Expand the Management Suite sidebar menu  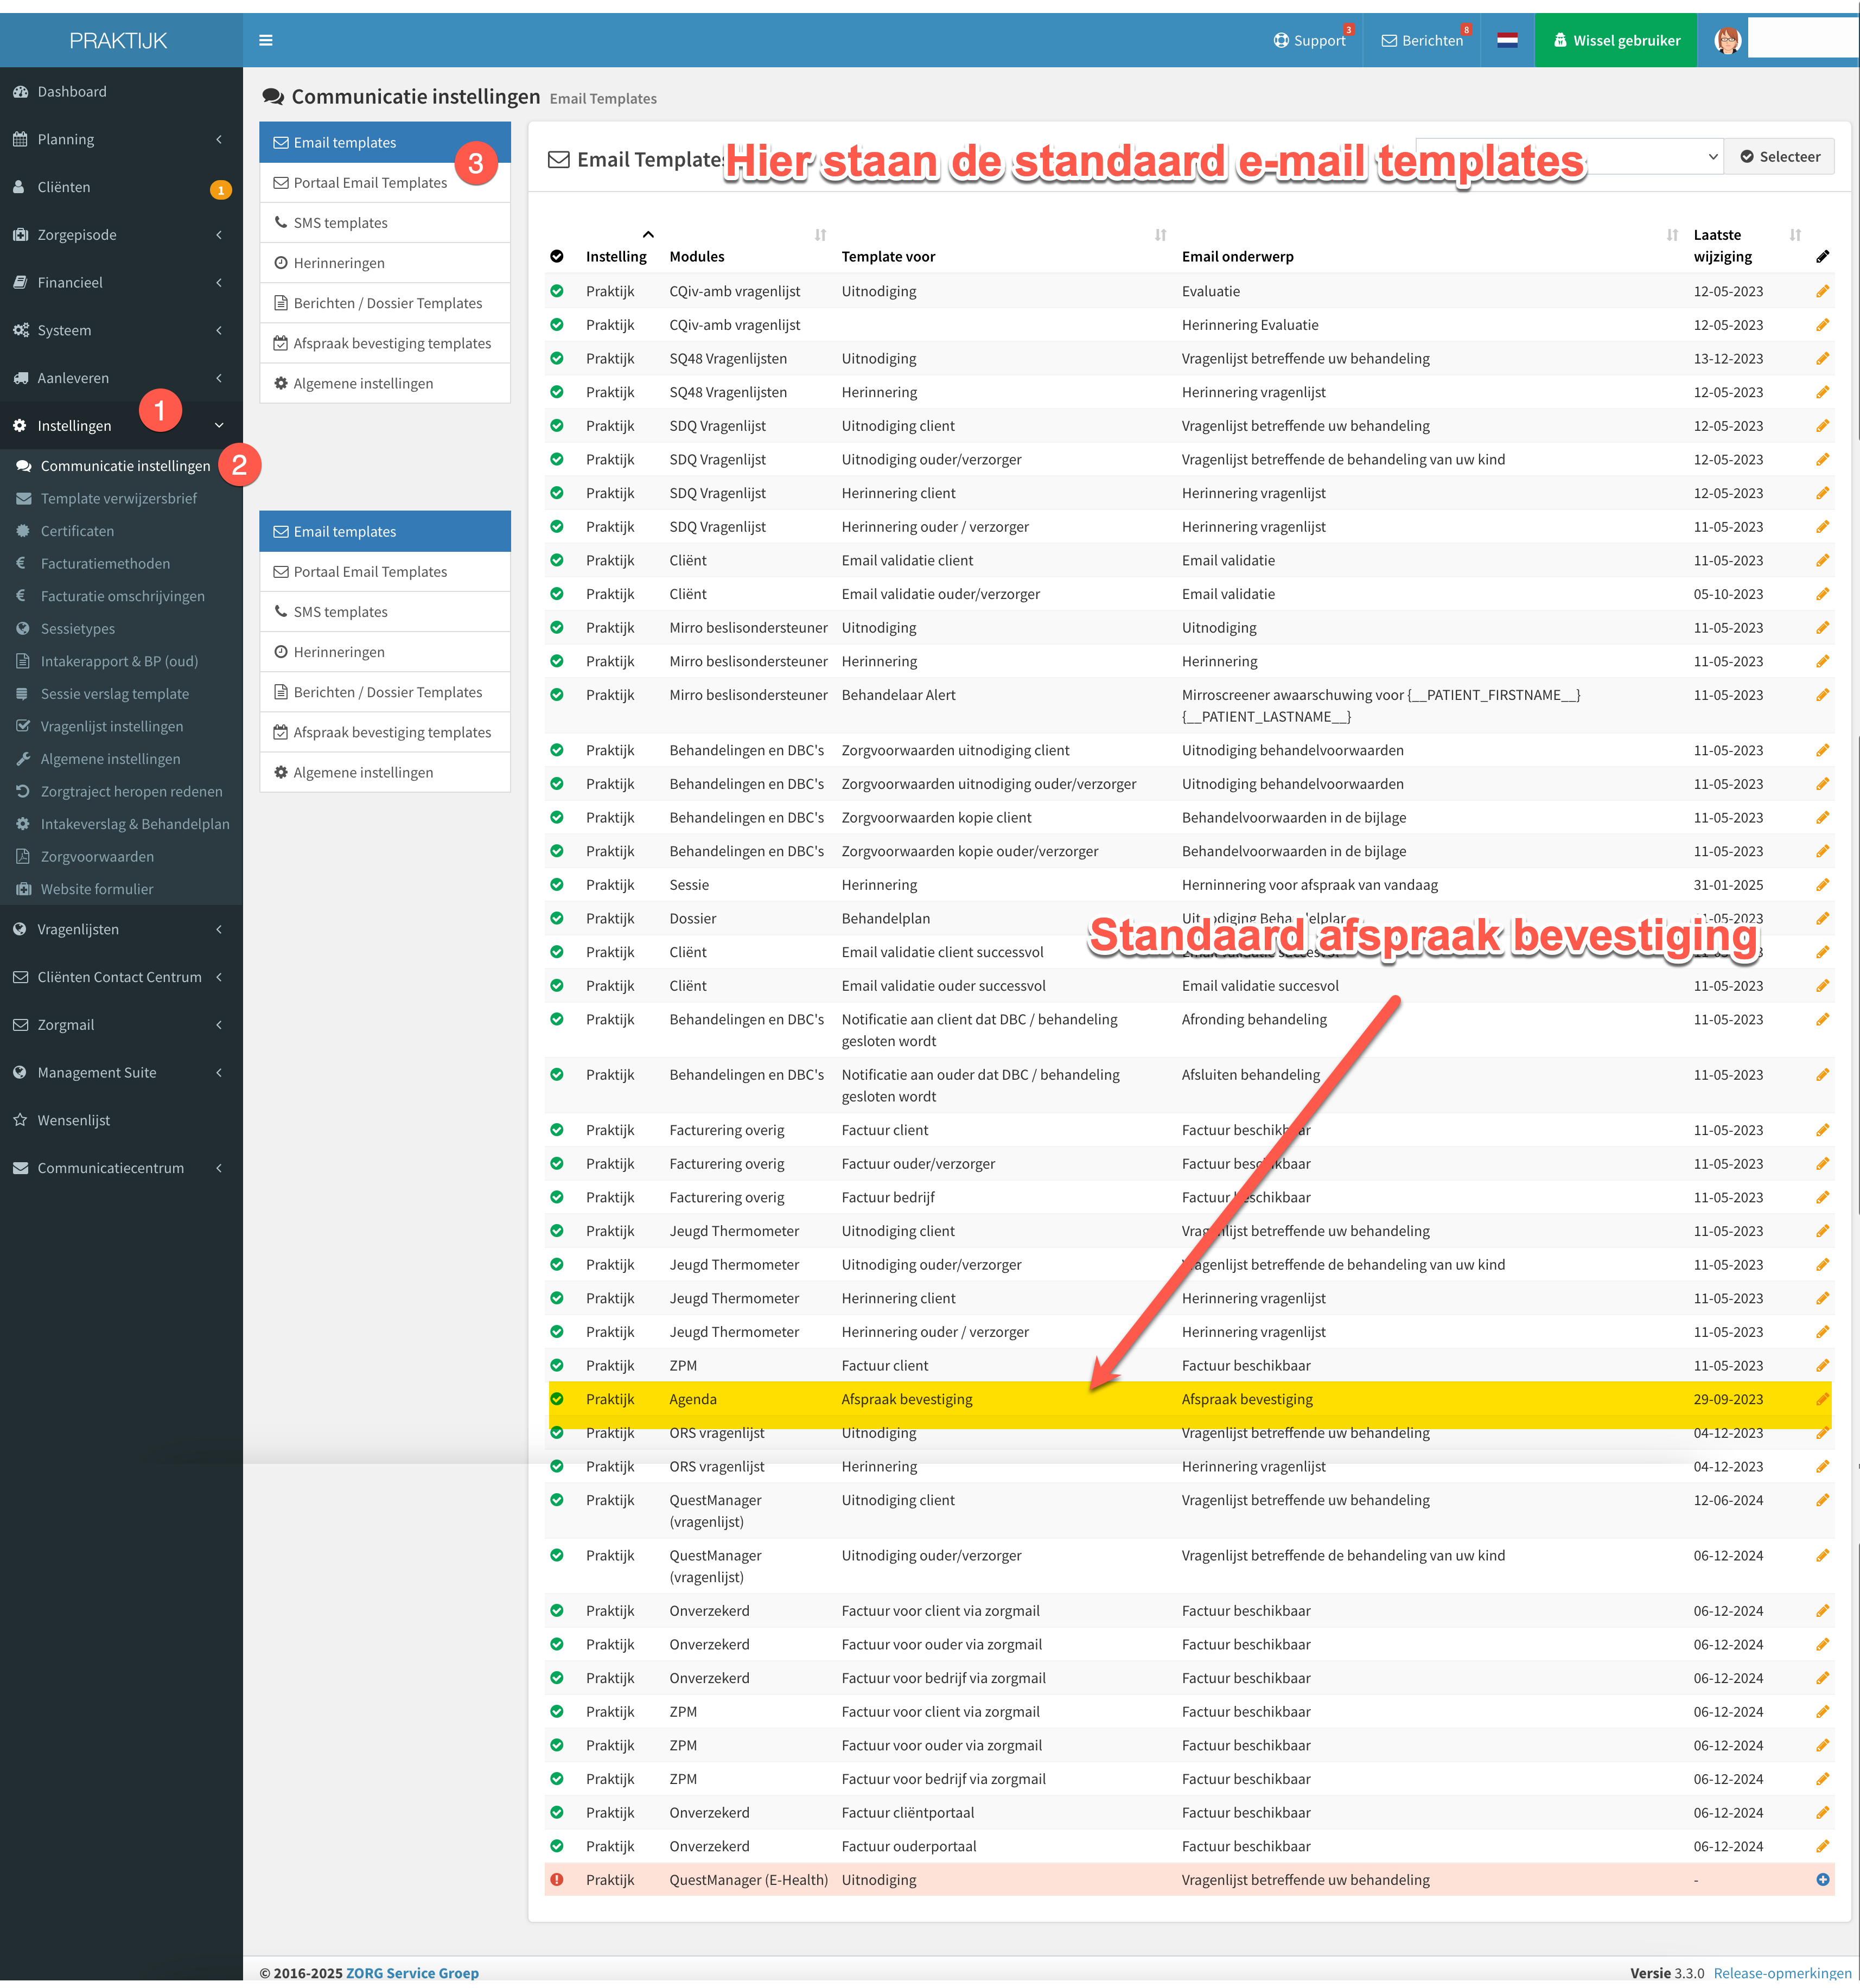pos(121,1073)
